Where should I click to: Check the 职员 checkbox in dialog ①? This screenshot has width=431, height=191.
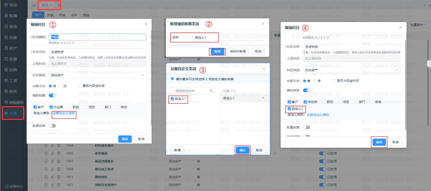pyautogui.click(x=70, y=107)
